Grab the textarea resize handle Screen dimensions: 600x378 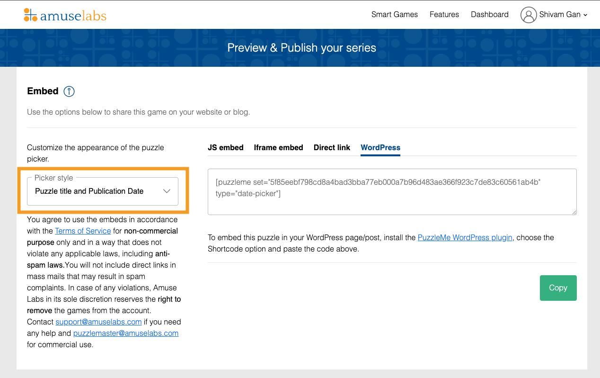(574, 212)
